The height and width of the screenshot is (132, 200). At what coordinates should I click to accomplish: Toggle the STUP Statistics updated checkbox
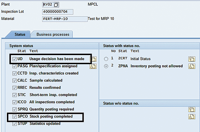coord(15,124)
